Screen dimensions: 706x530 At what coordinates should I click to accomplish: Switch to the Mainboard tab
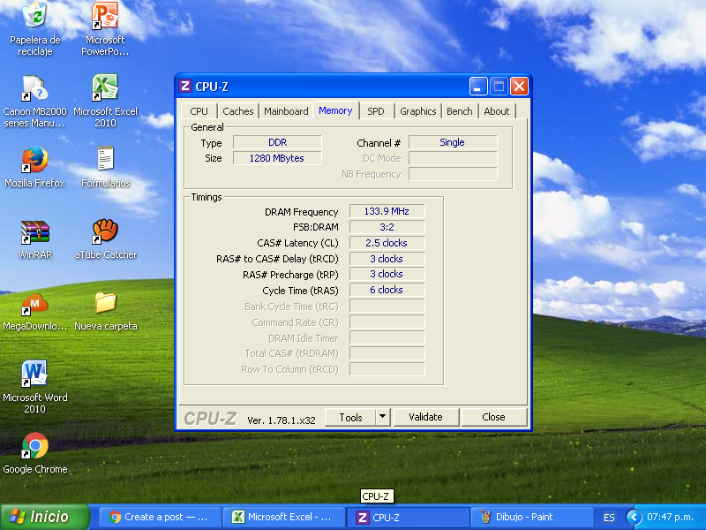[286, 111]
